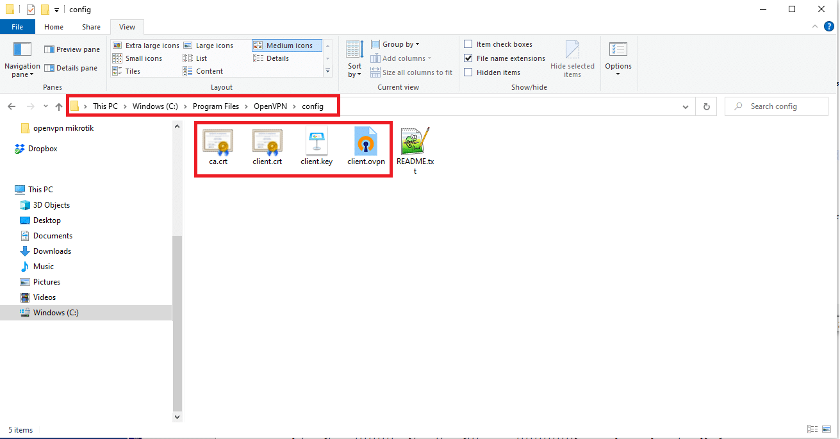Select the client.ovpn OpenVPN profile
The height and width of the screenshot is (439, 840).
(x=366, y=147)
